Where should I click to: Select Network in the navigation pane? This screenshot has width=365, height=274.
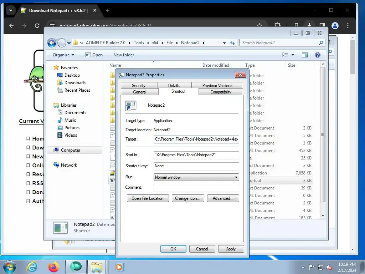pyautogui.click(x=69, y=165)
